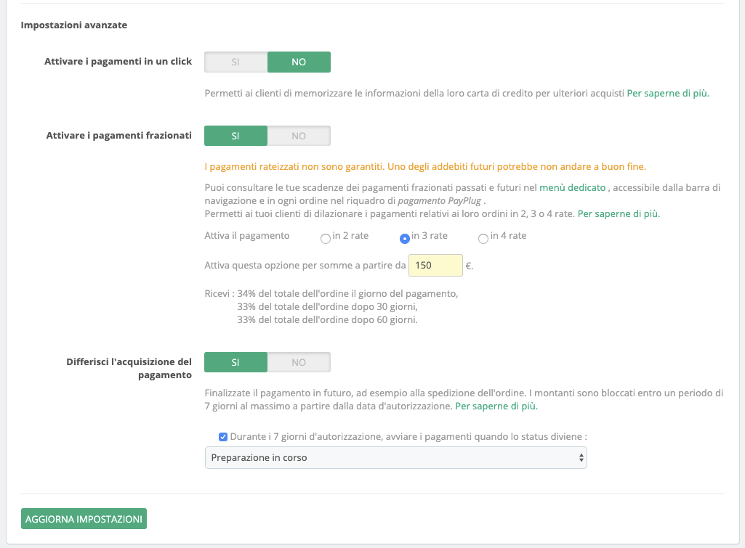
Task: Switch installments to 'in 4 rate'
Action: [x=483, y=237]
